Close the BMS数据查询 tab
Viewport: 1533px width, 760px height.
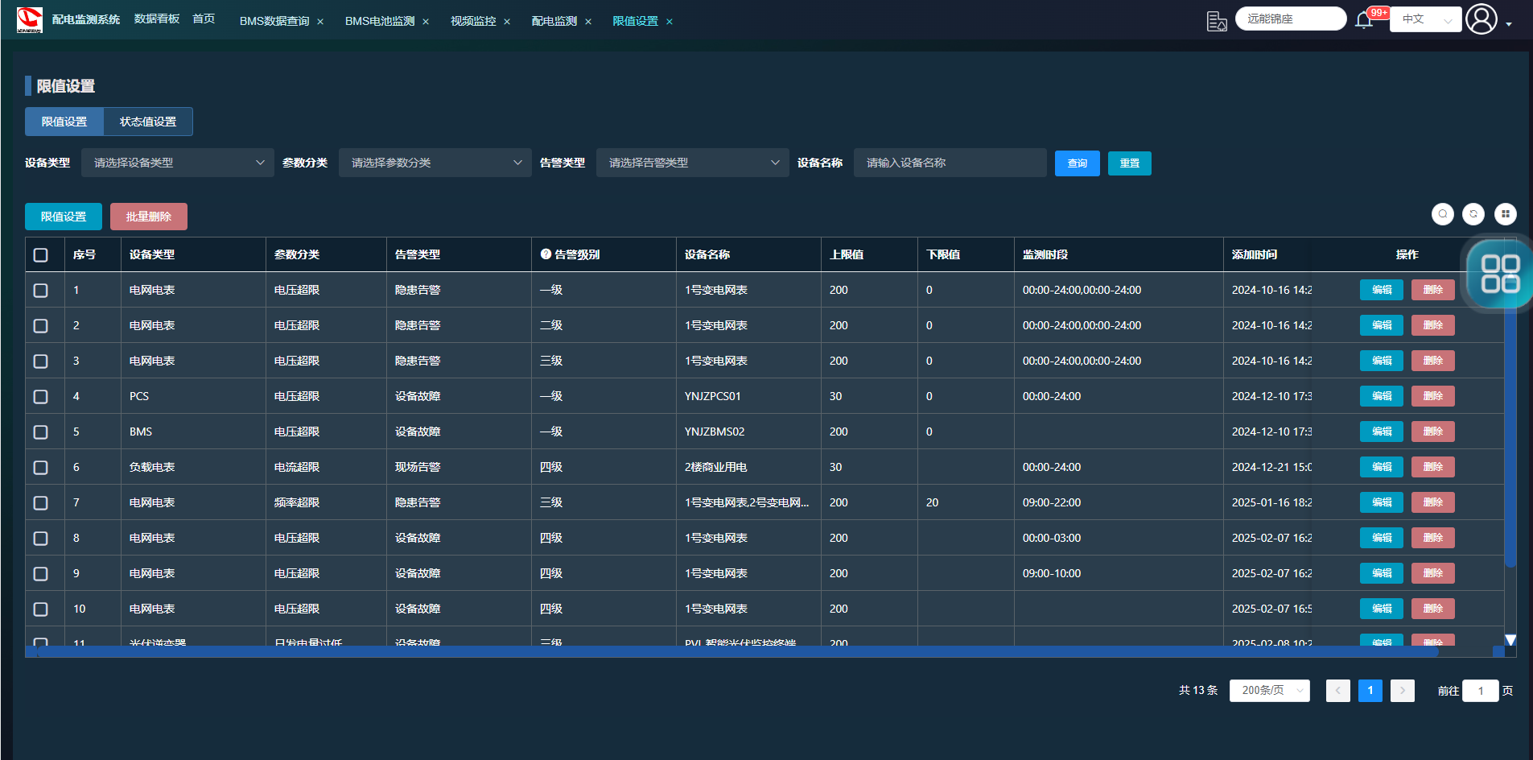(320, 22)
